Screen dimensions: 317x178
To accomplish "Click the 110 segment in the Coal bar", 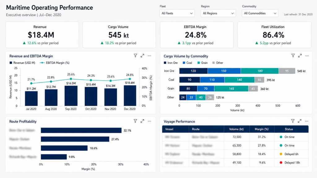I will (x=212, y=80).
